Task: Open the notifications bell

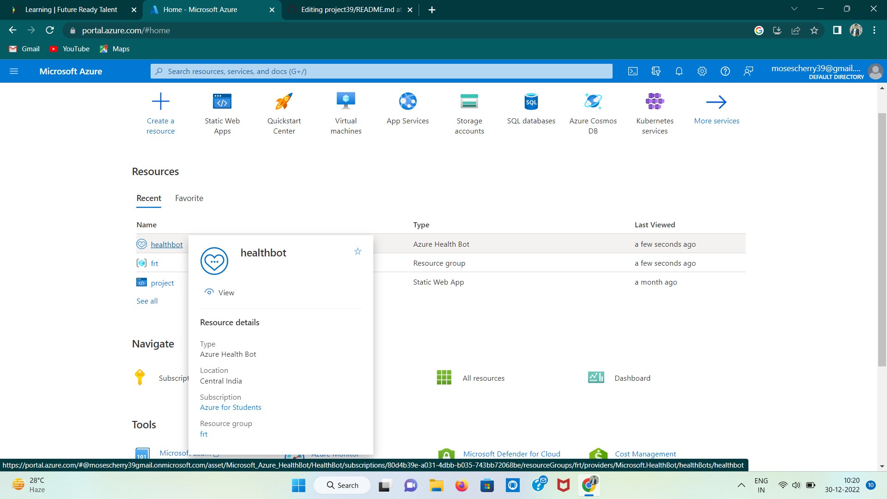Action: [x=679, y=71]
